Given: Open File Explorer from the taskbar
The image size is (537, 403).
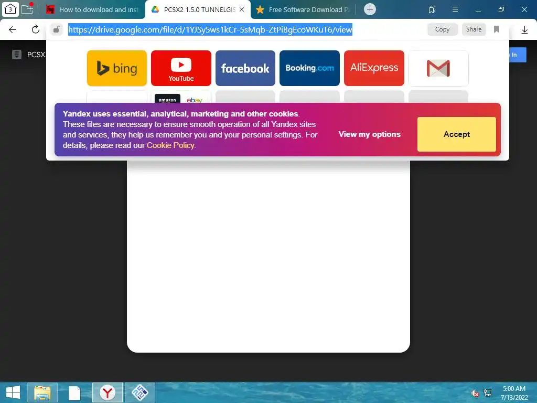Looking at the screenshot, I should 42,393.
